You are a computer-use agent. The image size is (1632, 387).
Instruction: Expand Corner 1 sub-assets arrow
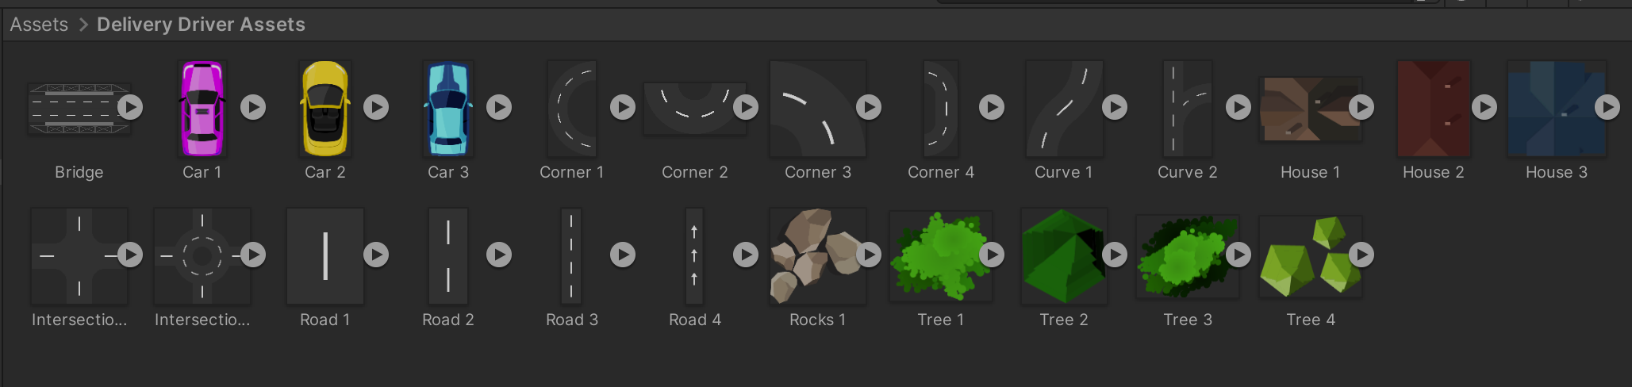coord(623,107)
